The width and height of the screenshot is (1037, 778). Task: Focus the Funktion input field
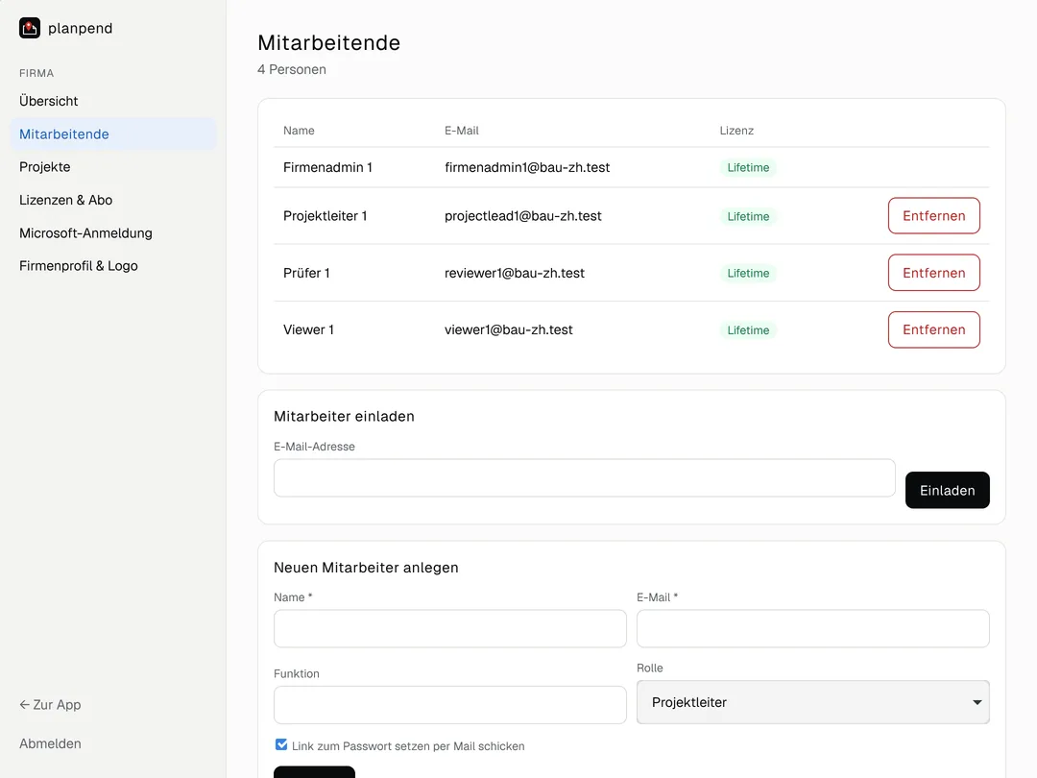(x=449, y=705)
